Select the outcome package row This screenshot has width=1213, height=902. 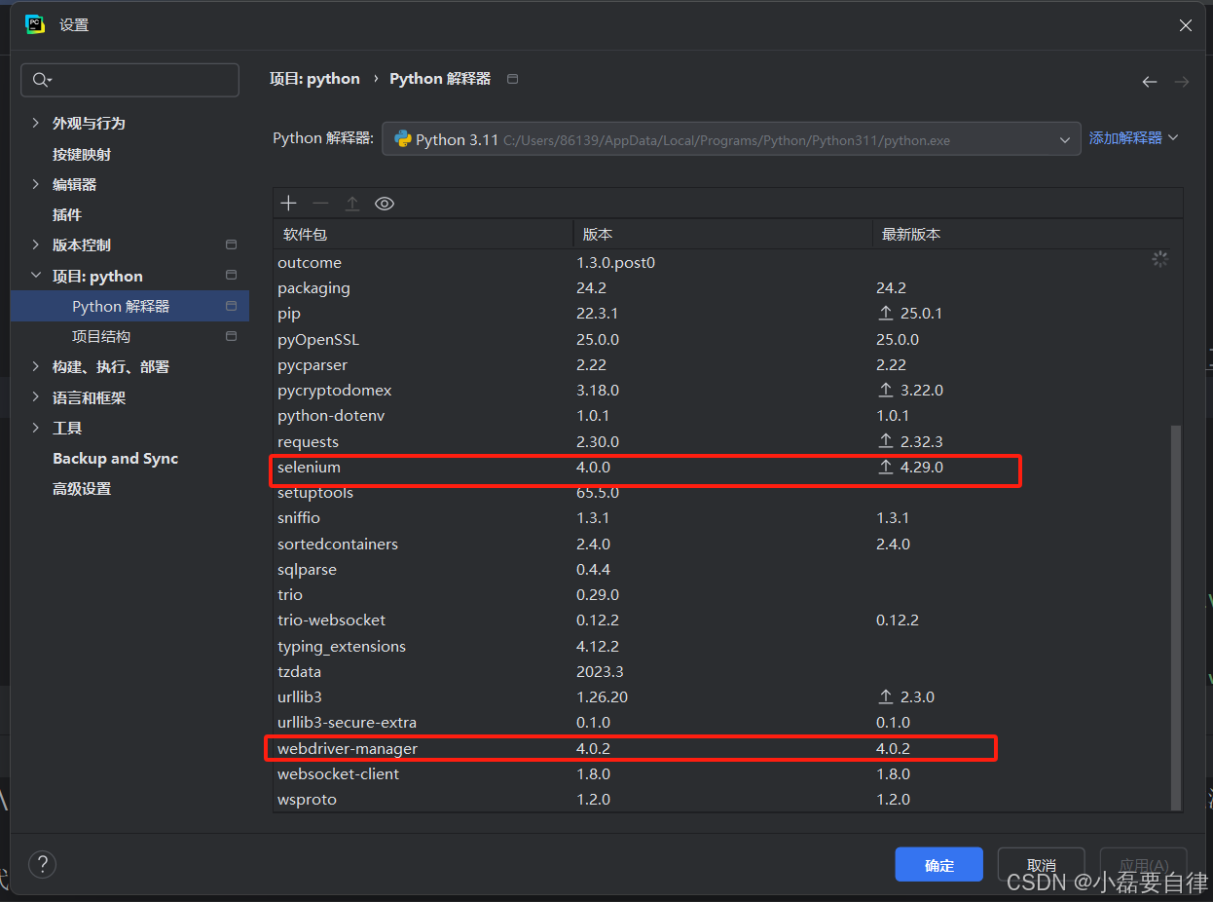(721, 262)
